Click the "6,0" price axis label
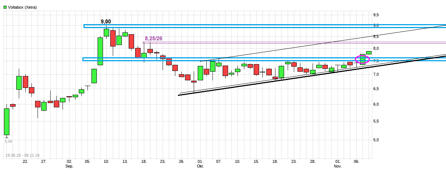The image size is (446, 174). 376,104
